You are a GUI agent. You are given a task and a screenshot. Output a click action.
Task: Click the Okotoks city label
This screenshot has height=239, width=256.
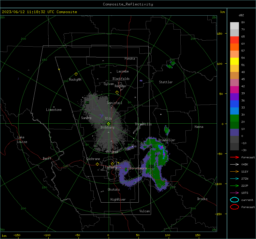coord(114,190)
